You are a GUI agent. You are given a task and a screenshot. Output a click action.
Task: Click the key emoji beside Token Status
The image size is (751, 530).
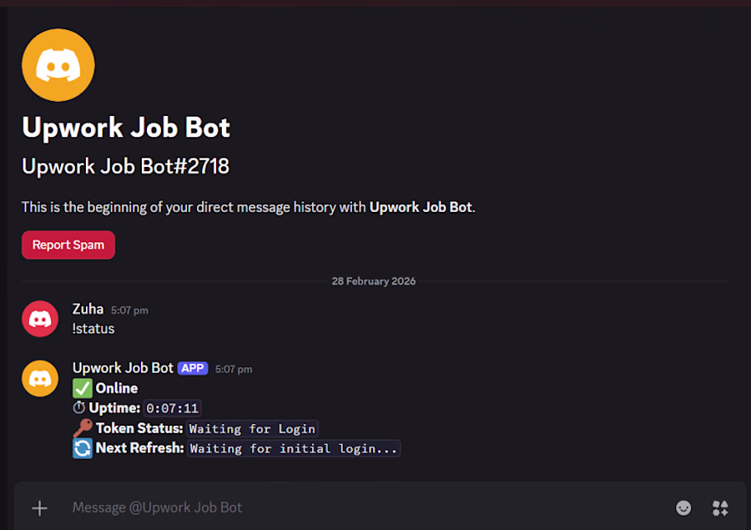coord(83,428)
